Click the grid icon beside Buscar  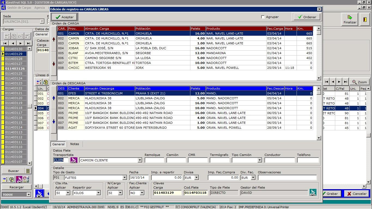[28, 171]
